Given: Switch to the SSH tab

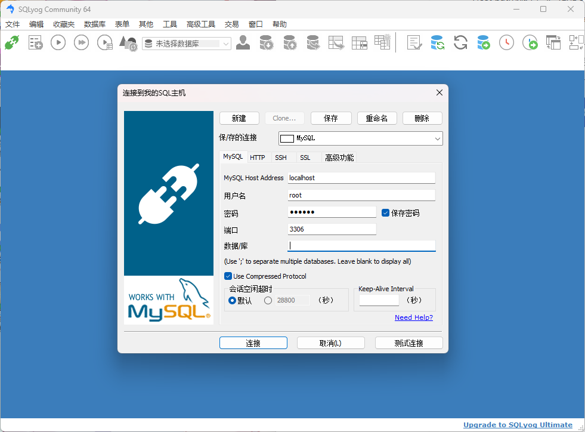Looking at the screenshot, I should coord(281,157).
